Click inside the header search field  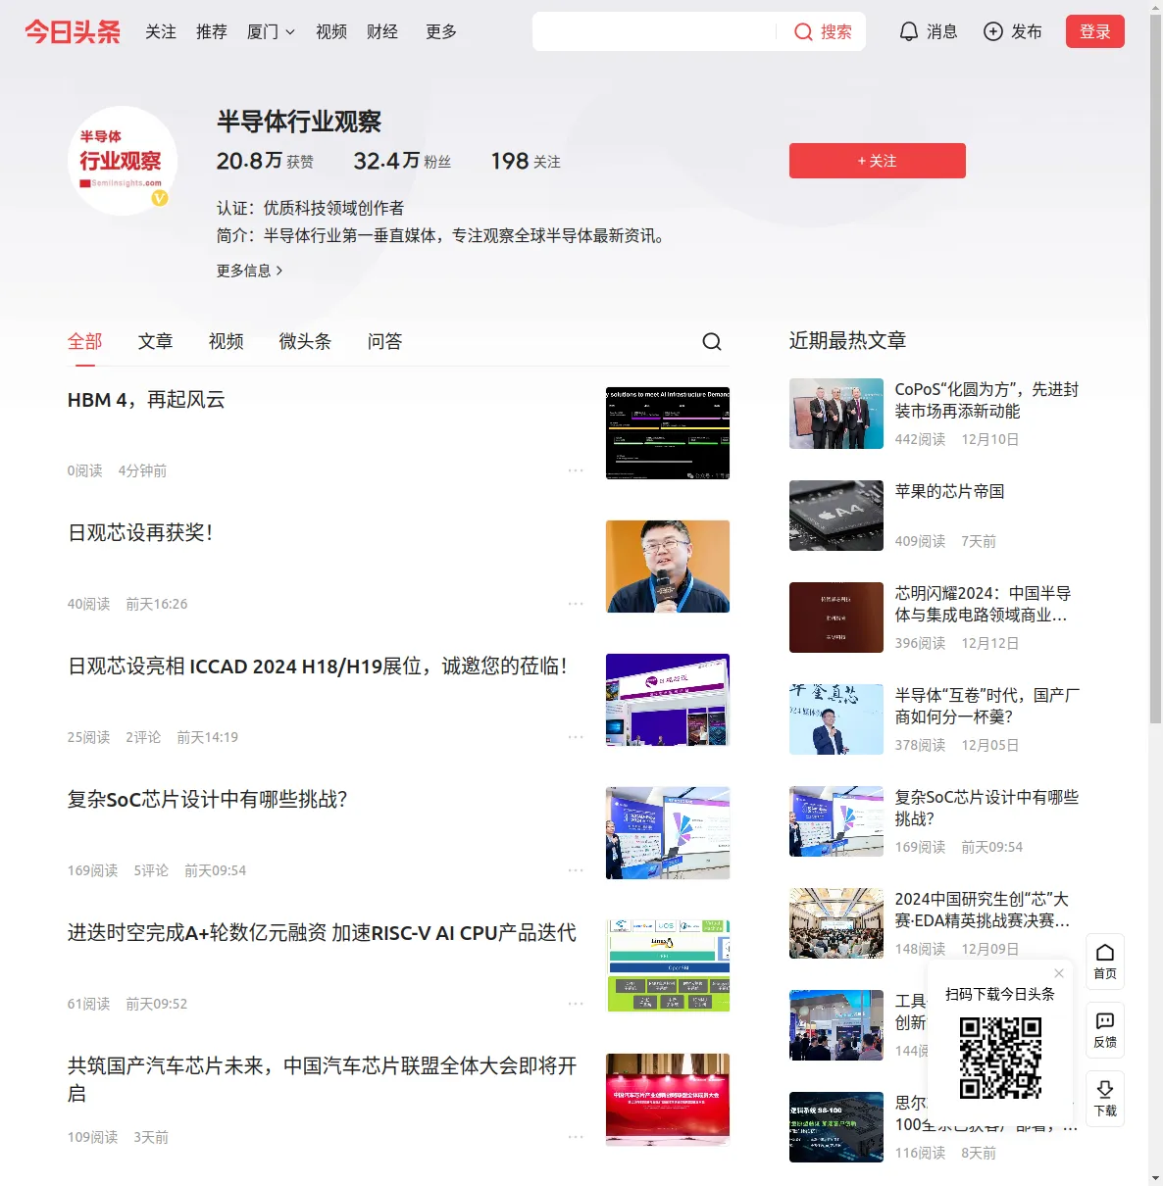[655, 31]
